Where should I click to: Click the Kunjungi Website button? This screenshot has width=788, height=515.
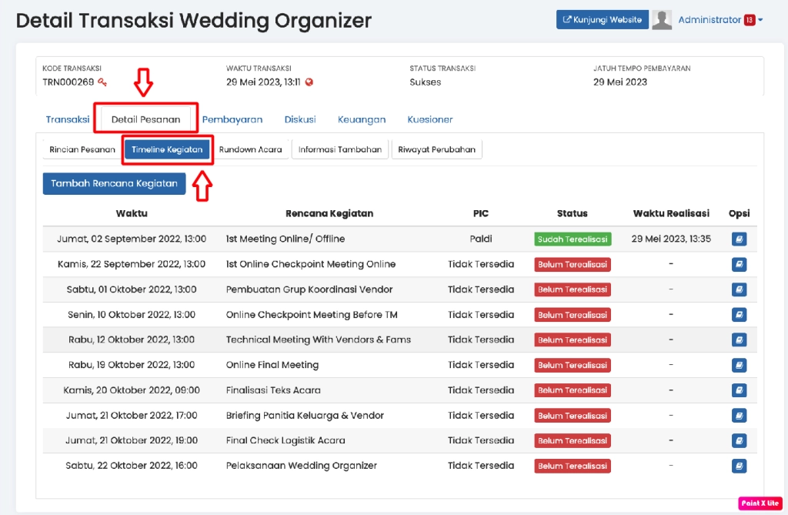point(603,20)
